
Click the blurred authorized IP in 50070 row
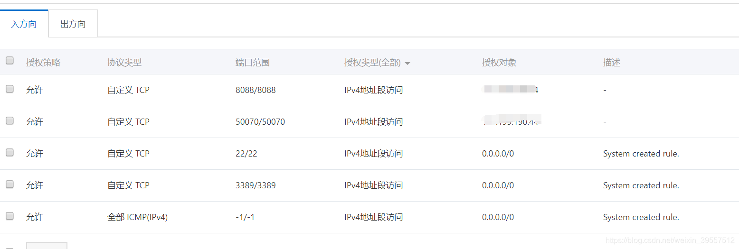(x=512, y=120)
